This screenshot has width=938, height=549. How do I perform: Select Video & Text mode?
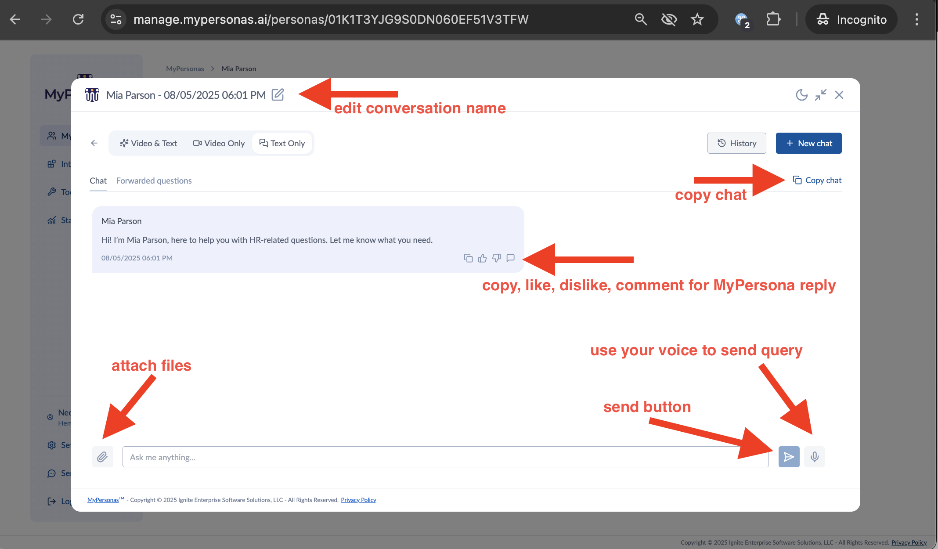pos(148,143)
